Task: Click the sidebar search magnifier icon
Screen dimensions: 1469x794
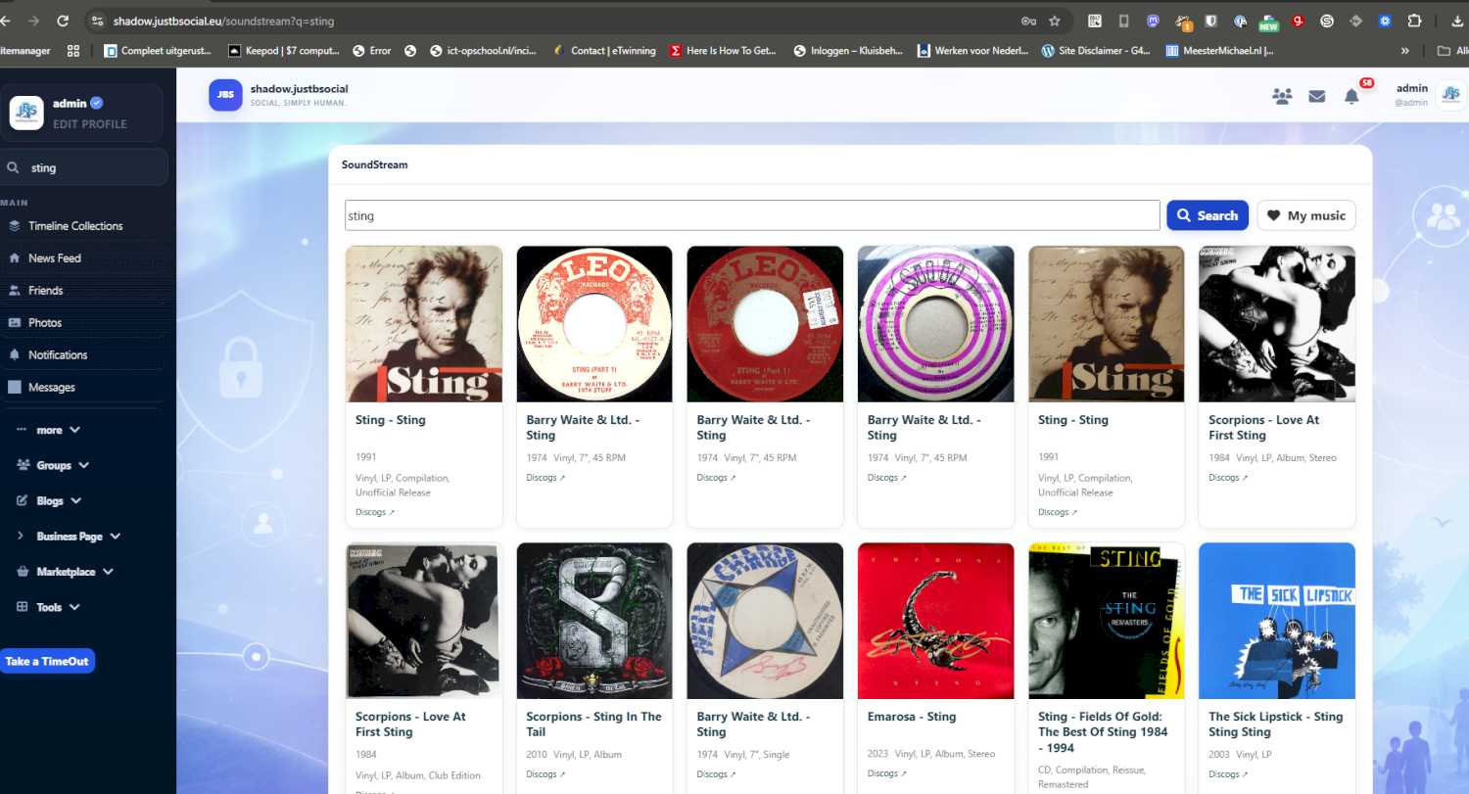Action: tap(14, 167)
